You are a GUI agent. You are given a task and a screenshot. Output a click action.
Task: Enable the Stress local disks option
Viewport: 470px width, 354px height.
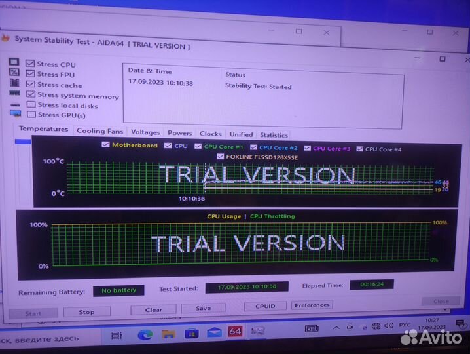coord(31,105)
